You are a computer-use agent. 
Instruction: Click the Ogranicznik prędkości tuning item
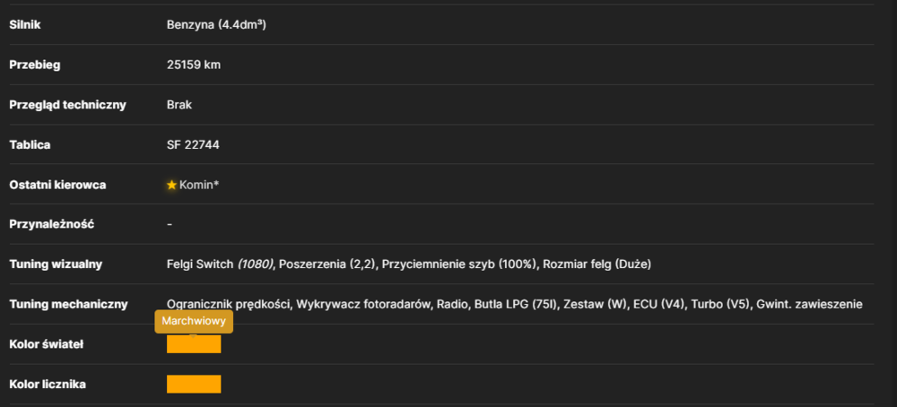coord(228,304)
